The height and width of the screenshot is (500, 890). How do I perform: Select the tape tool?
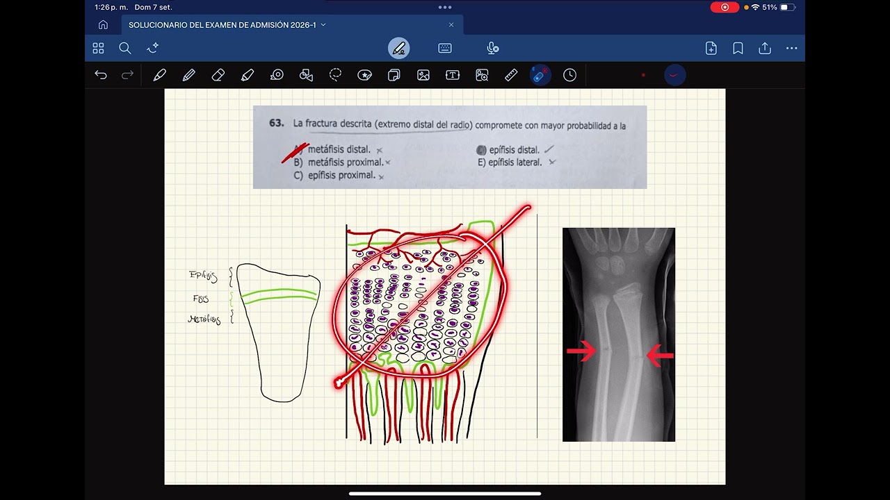(x=277, y=75)
